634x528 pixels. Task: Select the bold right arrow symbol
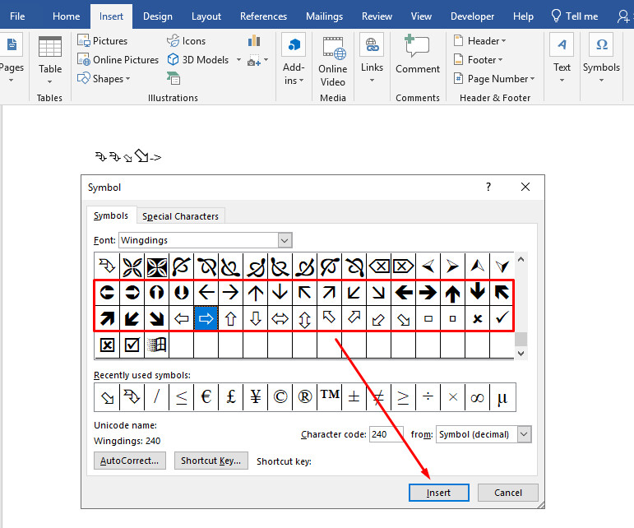[428, 292]
